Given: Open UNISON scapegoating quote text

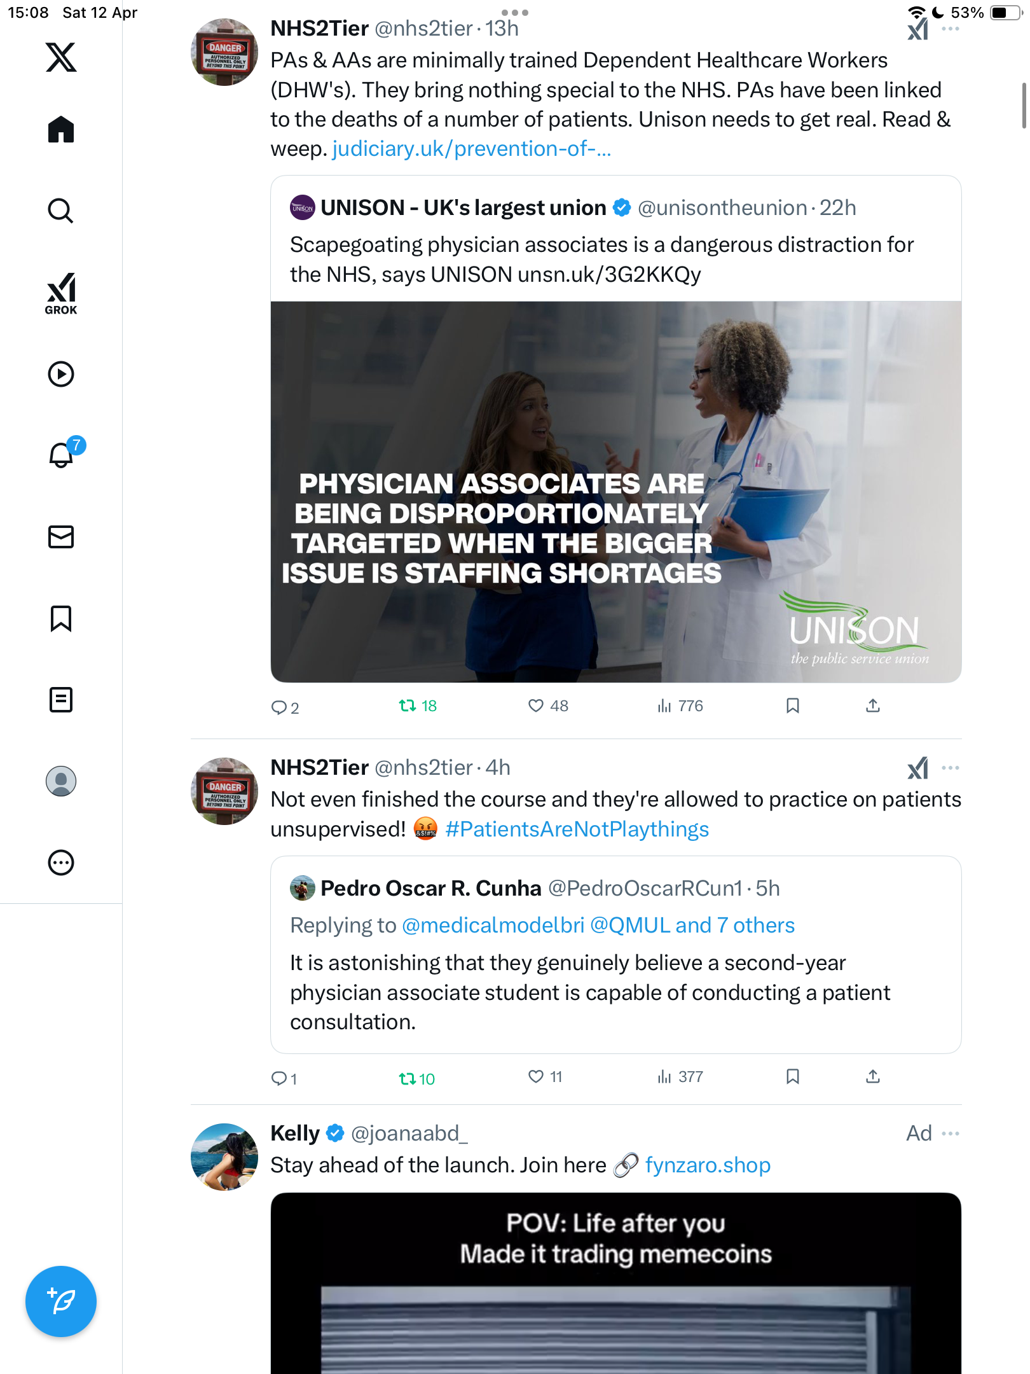Looking at the screenshot, I should tap(601, 260).
